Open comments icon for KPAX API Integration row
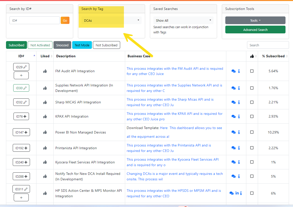Viewport: 293px width, 207px height. click(x=233, y=116)
